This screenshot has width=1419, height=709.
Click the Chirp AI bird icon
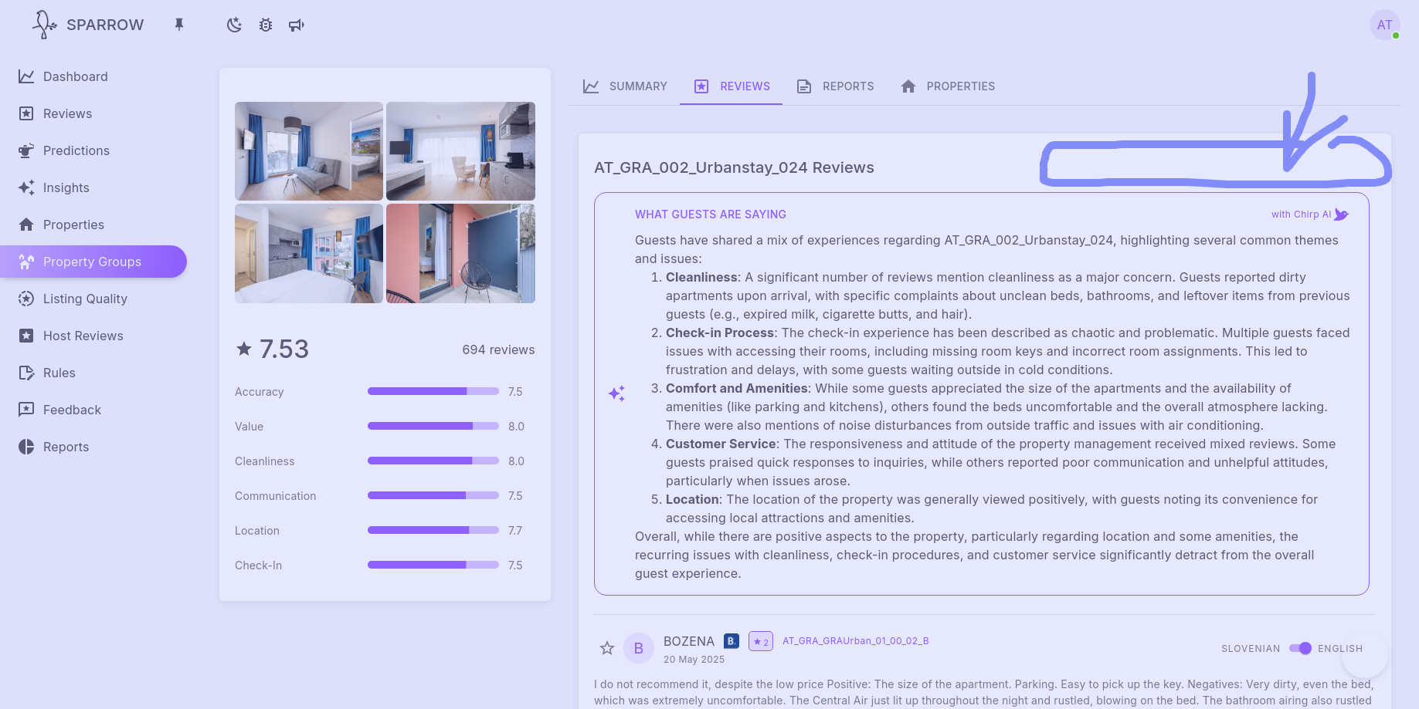(x=1341, y=214)
